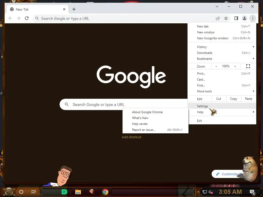Image resolution: width=263 pixels, height=197 pixels.
Task: Open the side panel icon
Action: [x=236, y=18]
